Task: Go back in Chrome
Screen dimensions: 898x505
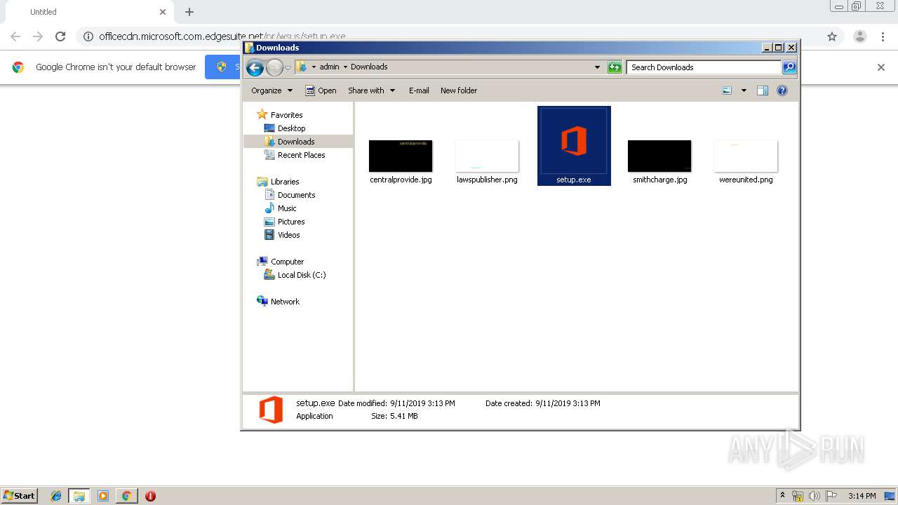Action: pos(15,36)
